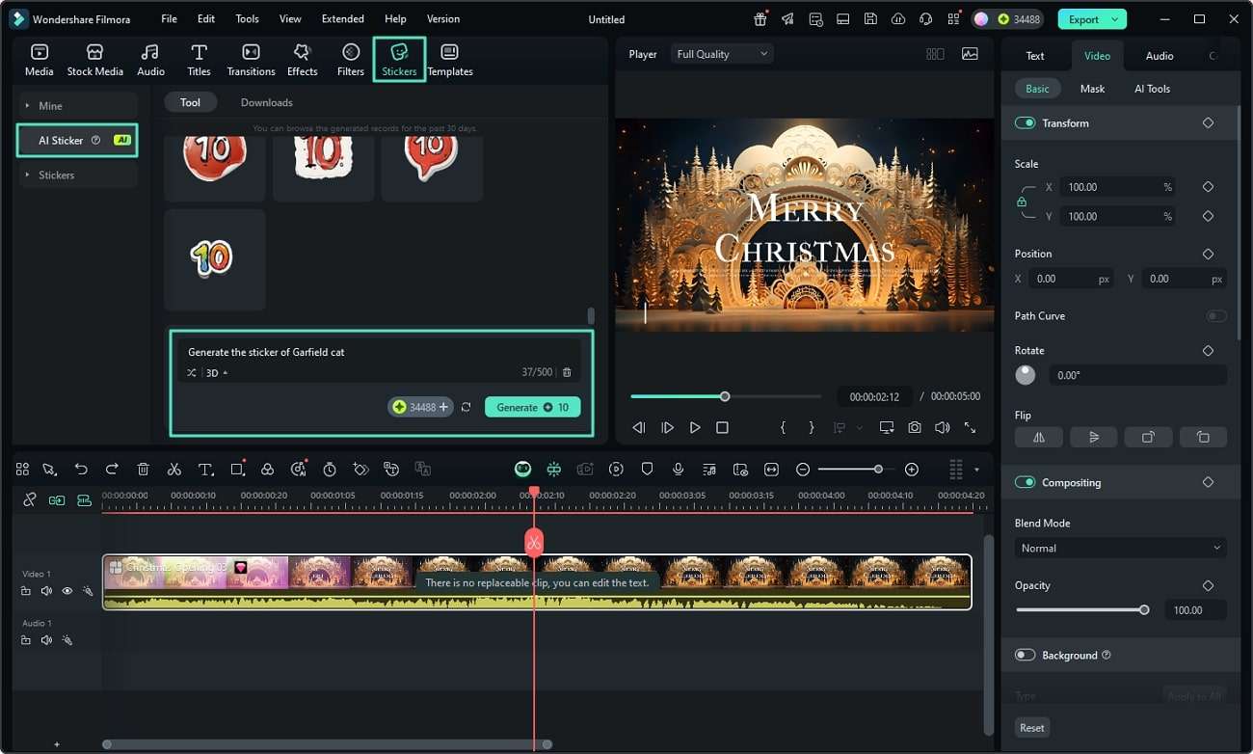The height and width of the screenshot is (754, 1253).
Task: Open the Extended menu
Action: pyautogui.click(x=343, y=19)
